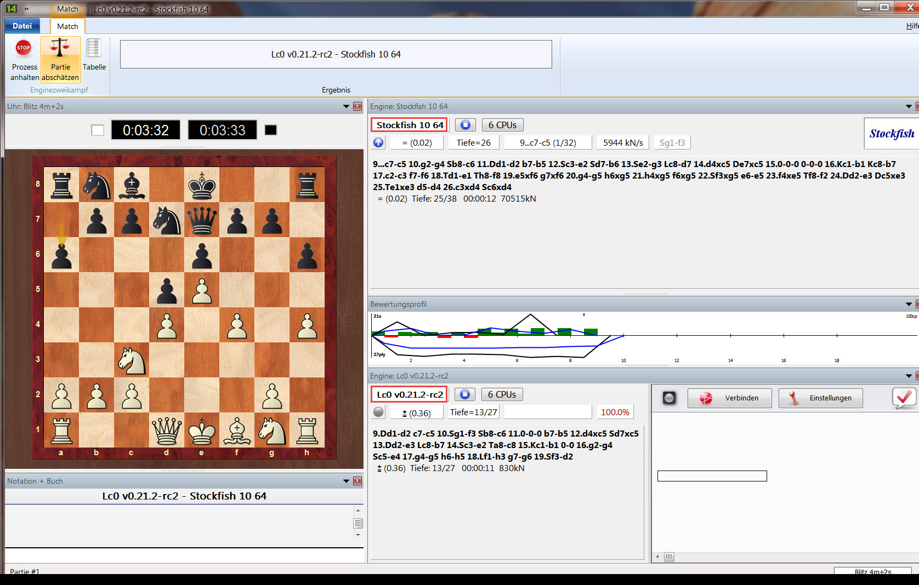Click the Stockfish evaluation = (0.02) field
This screenshot has width=919, height=585.
pyautogui.click(x=417, y=142)
